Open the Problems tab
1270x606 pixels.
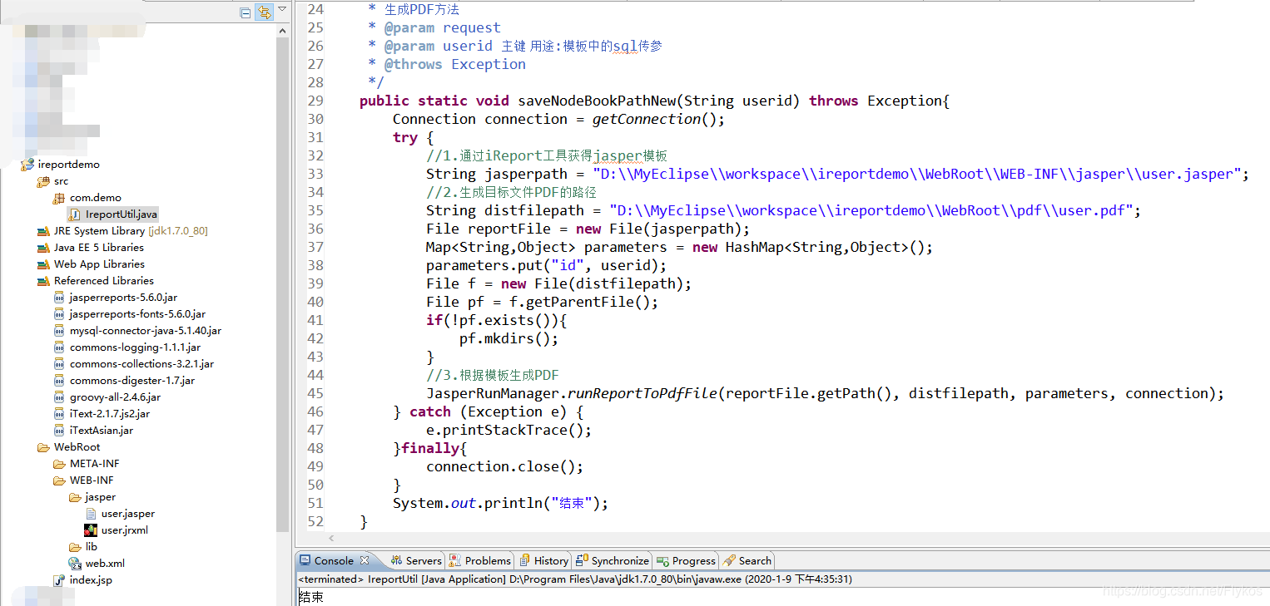479,560
